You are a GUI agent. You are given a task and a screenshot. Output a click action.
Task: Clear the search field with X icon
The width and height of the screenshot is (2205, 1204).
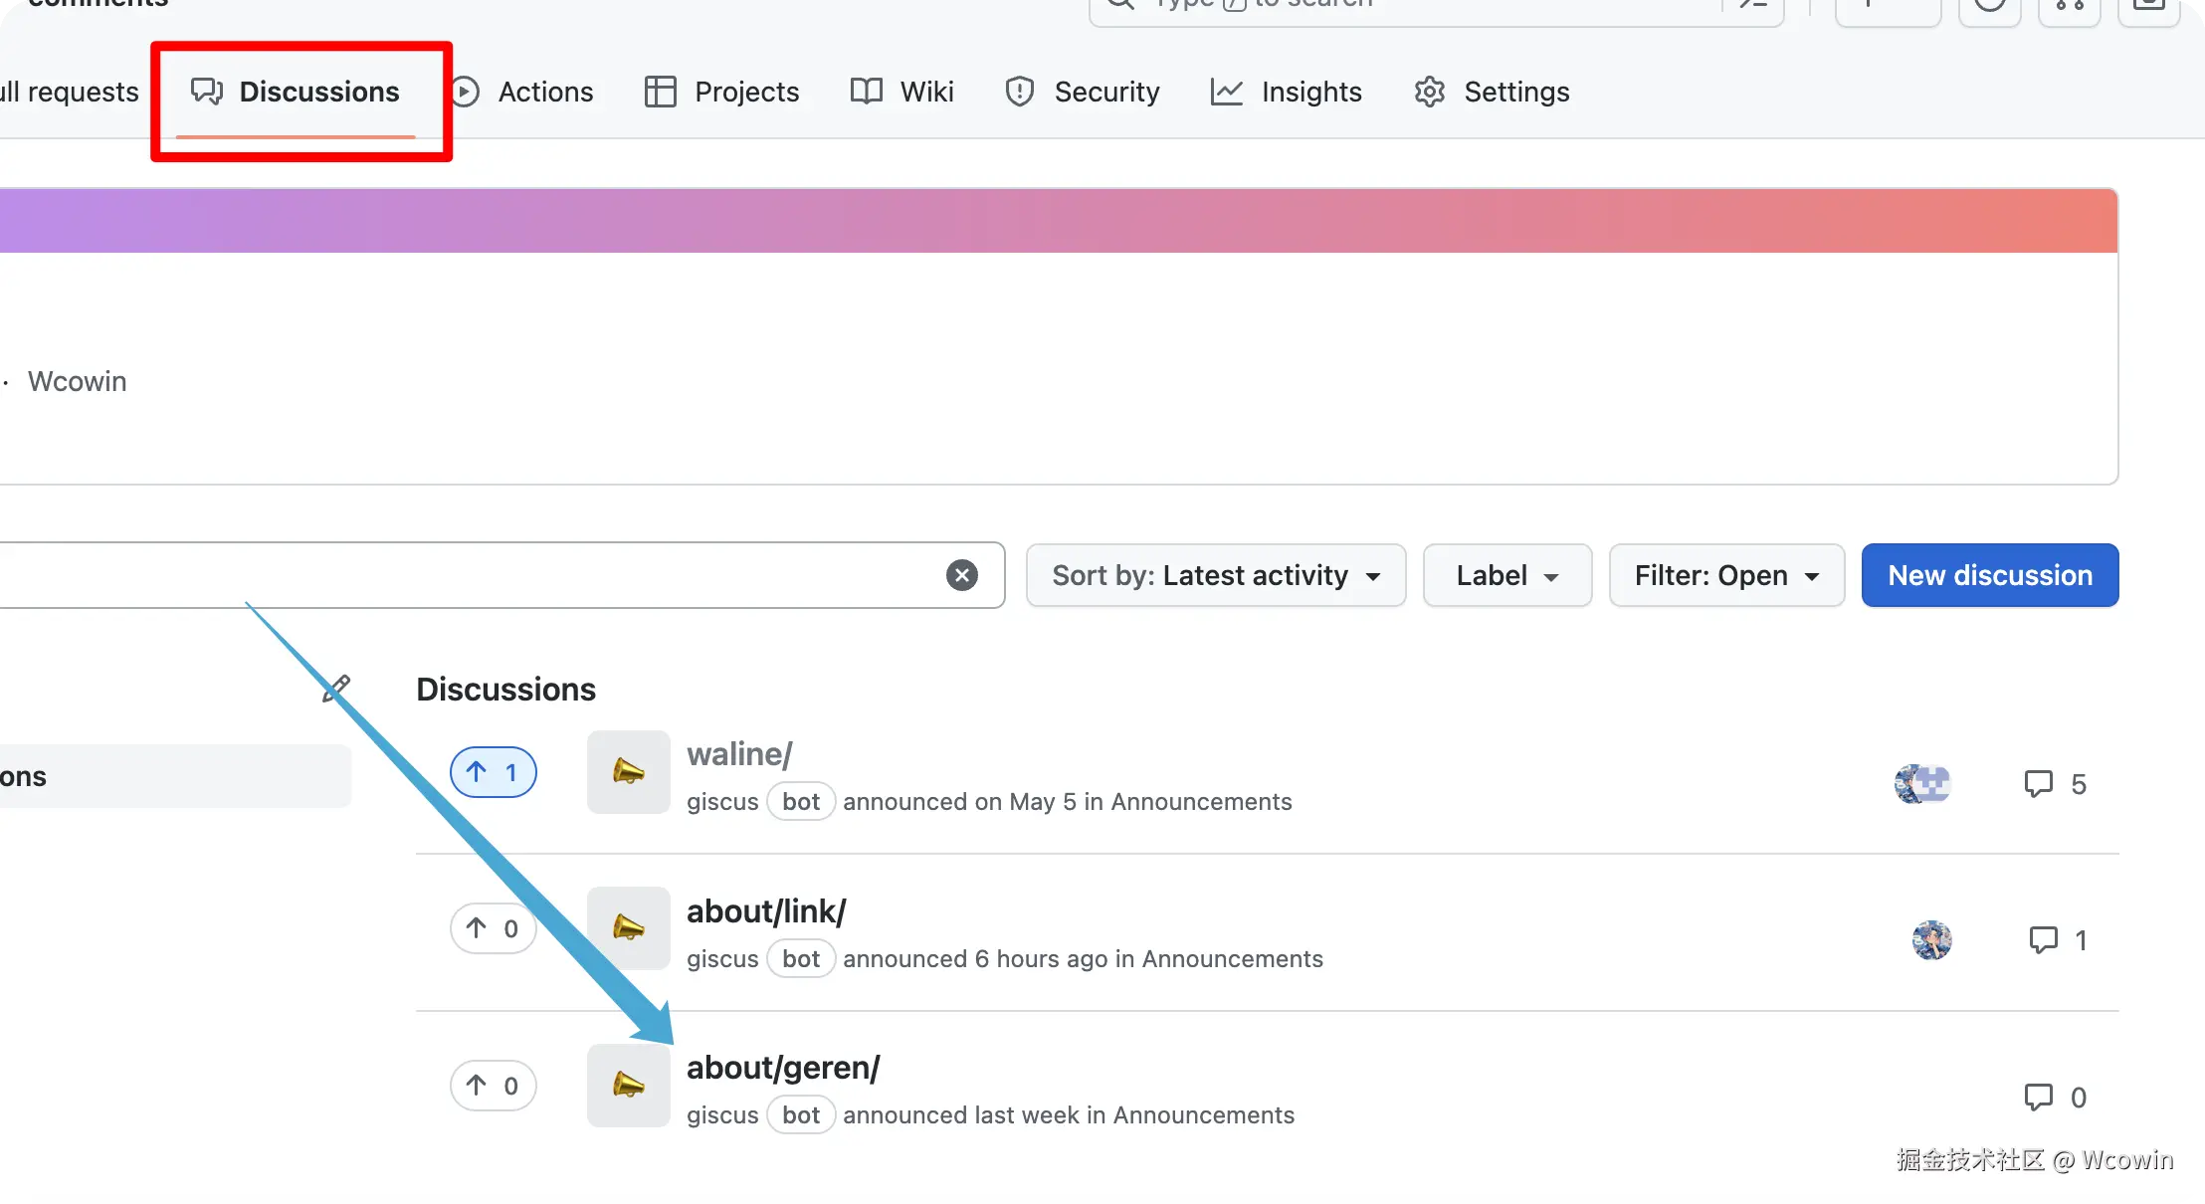point(961,575)
